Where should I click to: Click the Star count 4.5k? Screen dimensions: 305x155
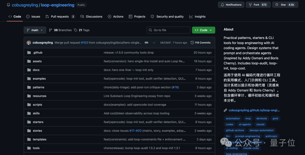[x=291, y=5]
